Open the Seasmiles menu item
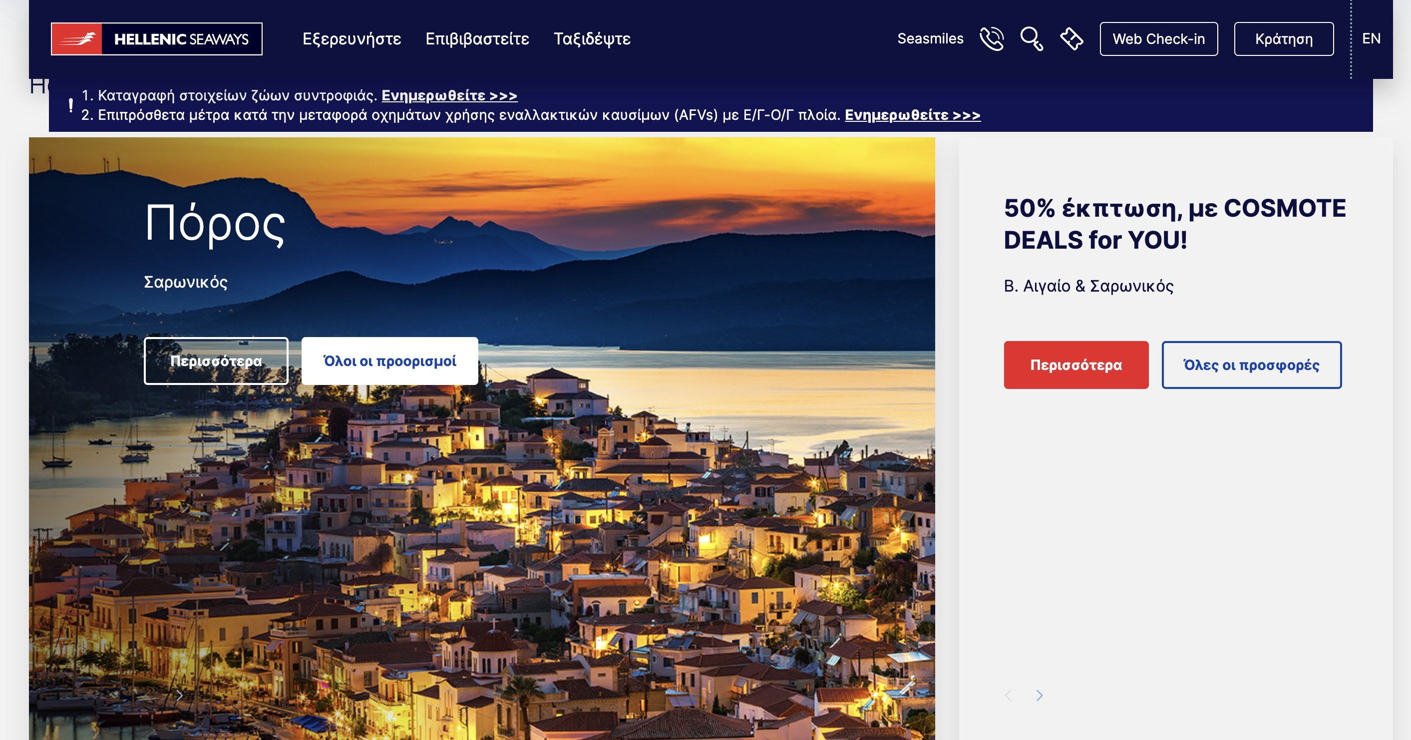 tap(930, 39)
